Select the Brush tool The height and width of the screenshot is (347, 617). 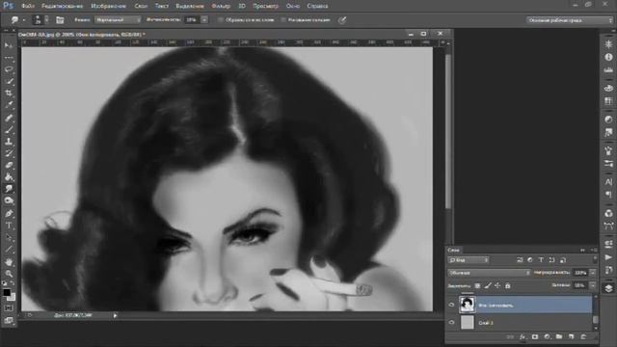9,129
